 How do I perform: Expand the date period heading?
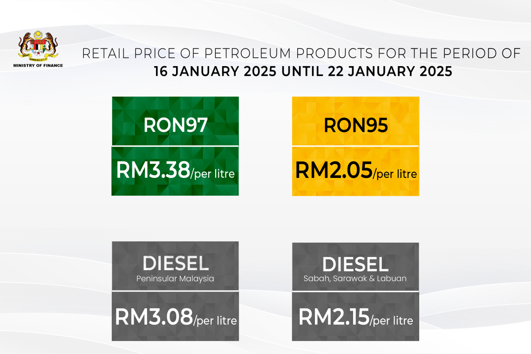[x=302, y=71]
